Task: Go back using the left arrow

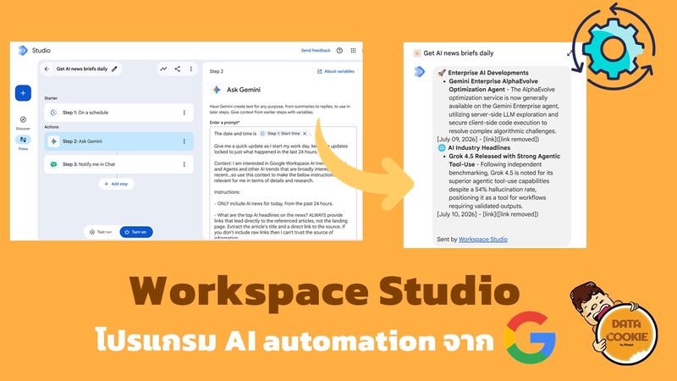Action: 47,69
